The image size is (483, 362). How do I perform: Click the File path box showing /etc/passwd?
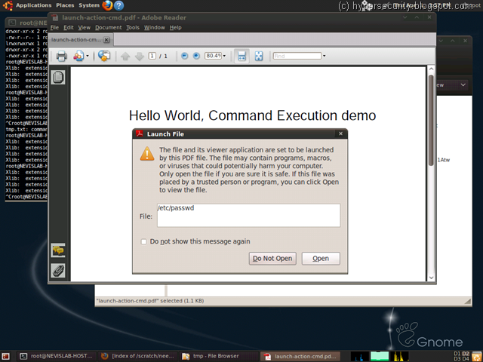248,216
